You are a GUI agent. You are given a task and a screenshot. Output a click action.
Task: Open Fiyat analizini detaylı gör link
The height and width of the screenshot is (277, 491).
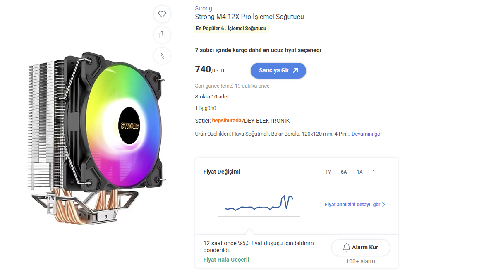[352, 205]
